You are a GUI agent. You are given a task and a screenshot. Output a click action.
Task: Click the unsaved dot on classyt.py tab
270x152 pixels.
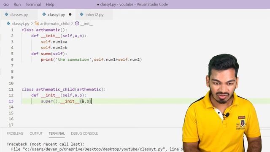(x=70, y=14)
